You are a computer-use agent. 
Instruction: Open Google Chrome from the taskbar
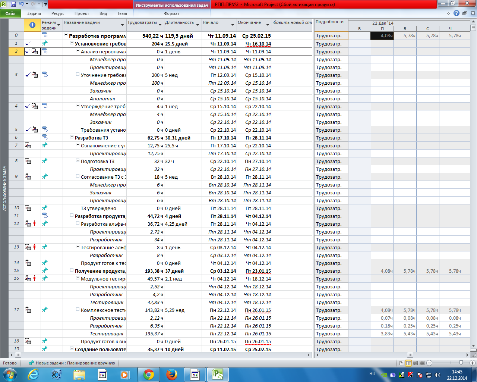pos(149,375)
